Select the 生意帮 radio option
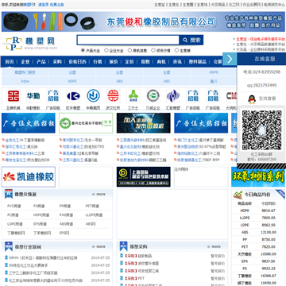Screen dimensions: 286x286 176,50
